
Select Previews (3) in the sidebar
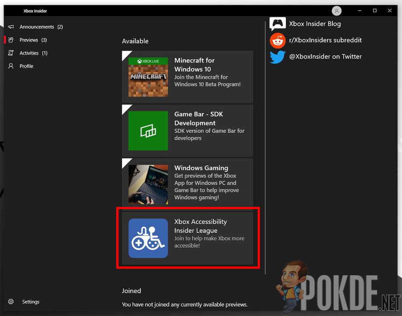[x=33, y=40]
